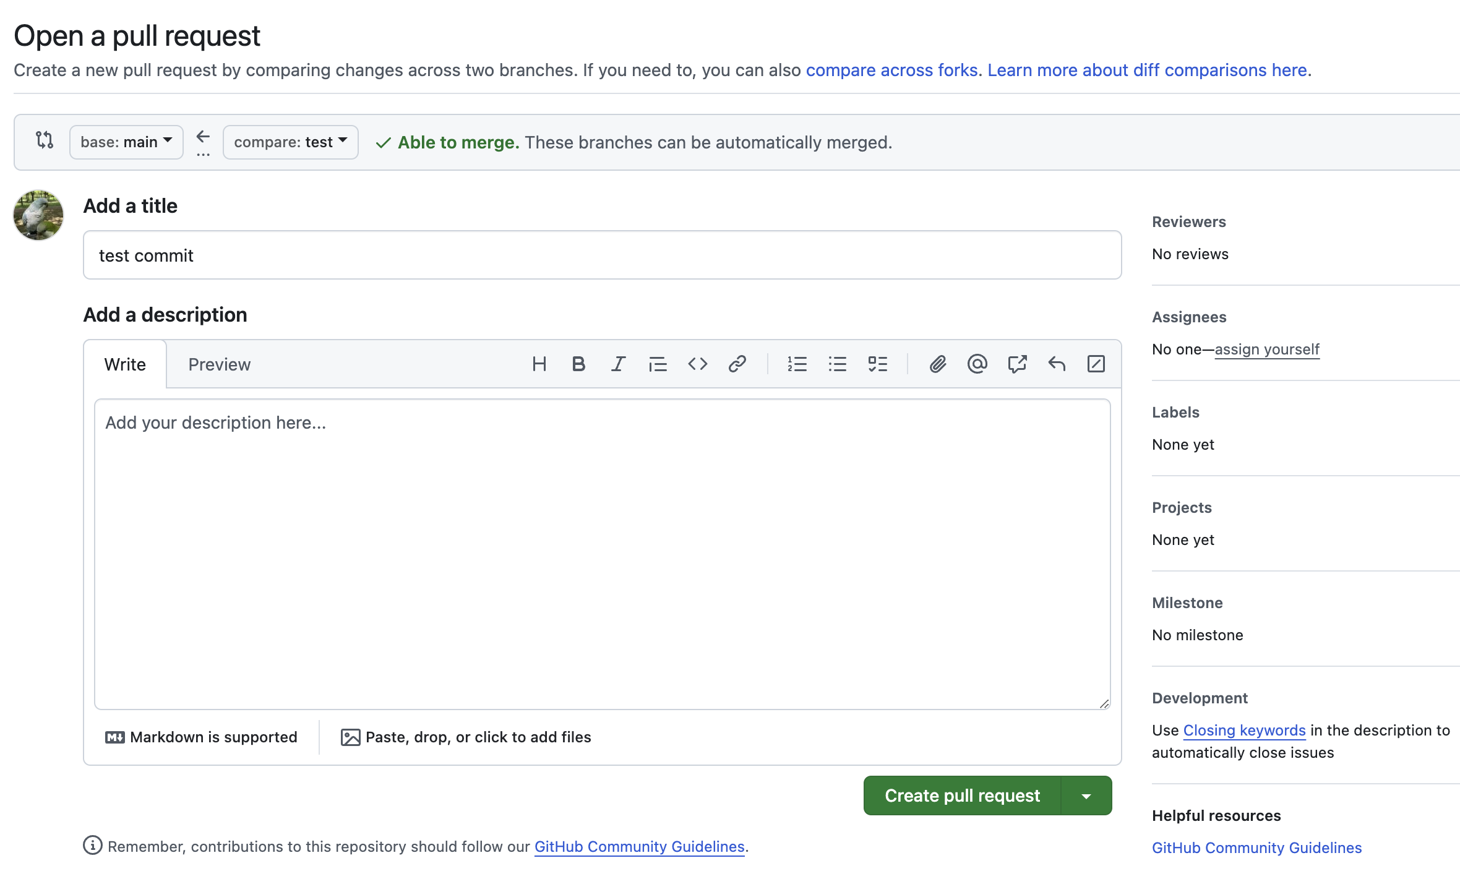
Task: Apply bold formatting in the editor toolbar
Action: [x=578, y=364]
